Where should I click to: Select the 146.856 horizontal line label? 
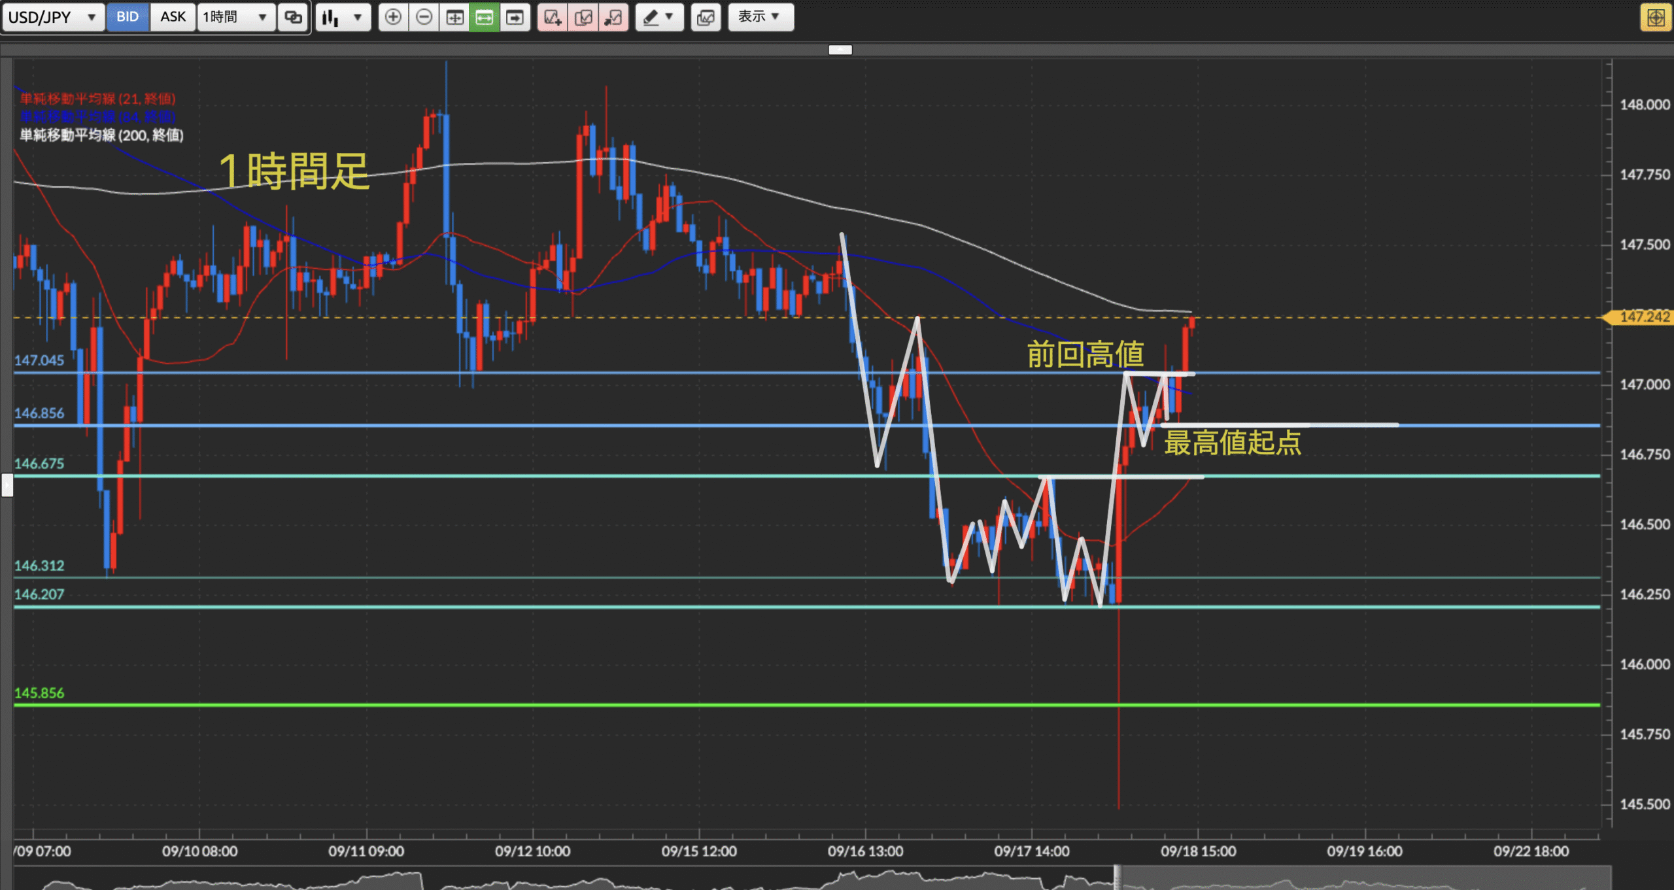[39, 413]
